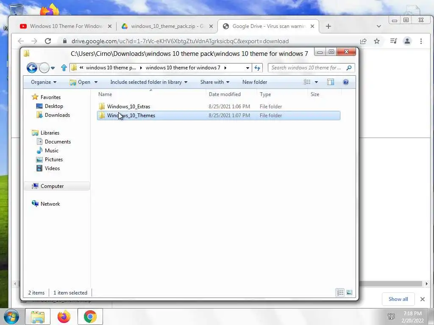Open the recent pages dropdown arrow
This screenshot has width=434, height=325.
(x=53, y=68)
